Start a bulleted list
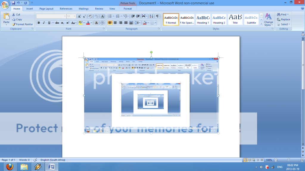 (111, 16)
